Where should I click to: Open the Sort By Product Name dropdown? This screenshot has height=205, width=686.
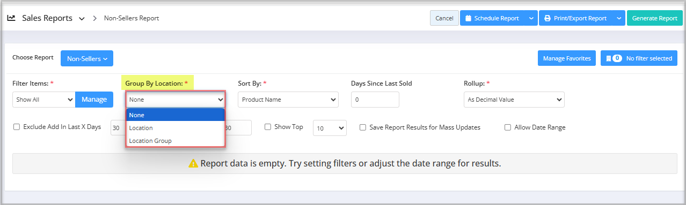[288, 100]
